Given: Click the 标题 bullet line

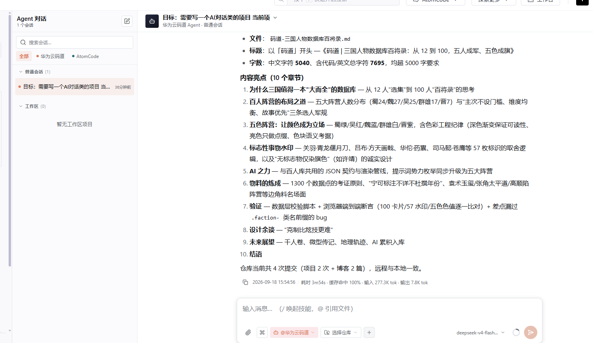Looking at the screenshot, I should (x=382, y=51).
